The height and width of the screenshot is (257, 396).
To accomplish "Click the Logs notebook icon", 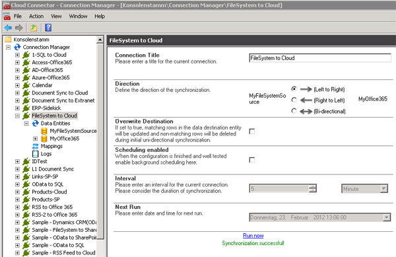I will pyautogui.click(x=36, y=154).
